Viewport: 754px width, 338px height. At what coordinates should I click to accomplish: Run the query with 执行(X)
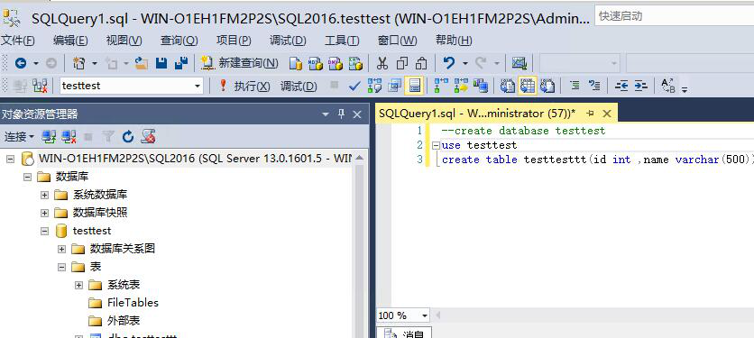coord(244,86)
